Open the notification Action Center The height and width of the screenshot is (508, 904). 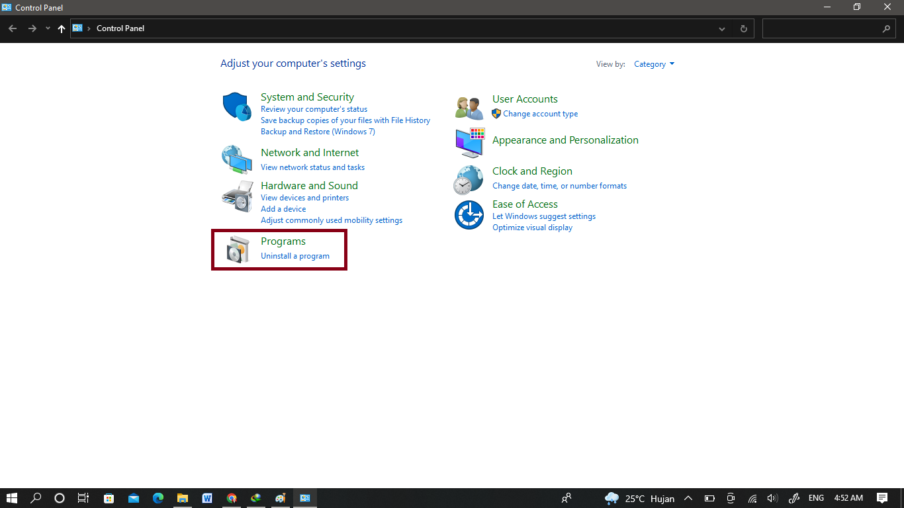(x=882, y=498)
